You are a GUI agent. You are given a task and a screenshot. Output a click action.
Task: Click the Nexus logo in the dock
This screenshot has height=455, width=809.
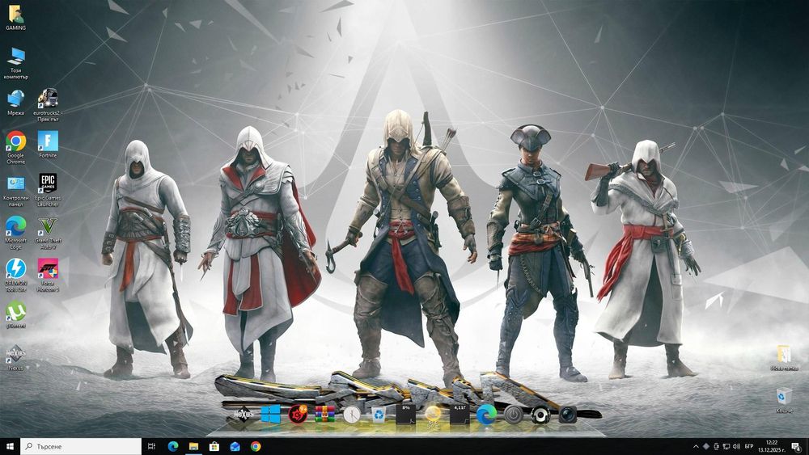pyautogui.click(x=244, y=414)
